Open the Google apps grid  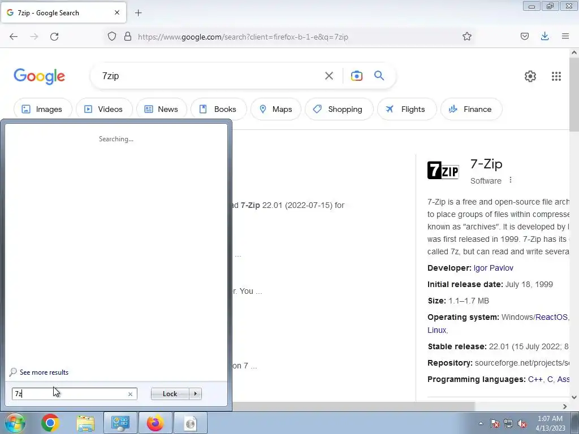tap(556, 76)
